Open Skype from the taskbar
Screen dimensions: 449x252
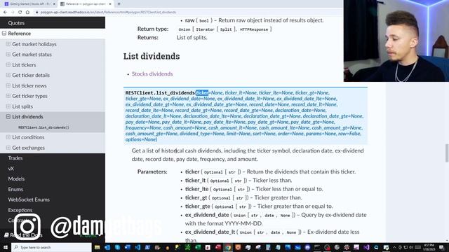click(x=117, y=247)
